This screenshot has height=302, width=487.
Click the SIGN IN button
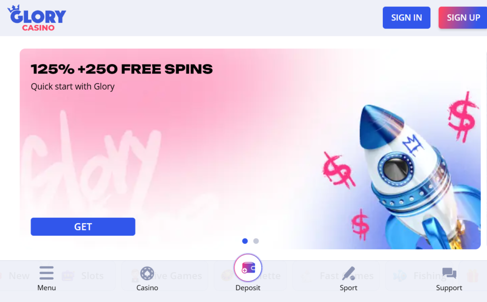click(x=406, y=18)
